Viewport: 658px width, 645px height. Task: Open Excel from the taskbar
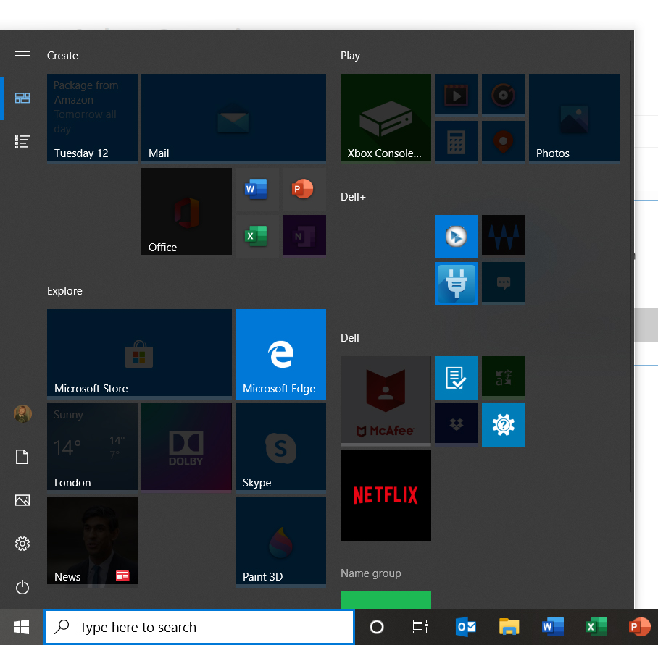(x=596, y=627)
